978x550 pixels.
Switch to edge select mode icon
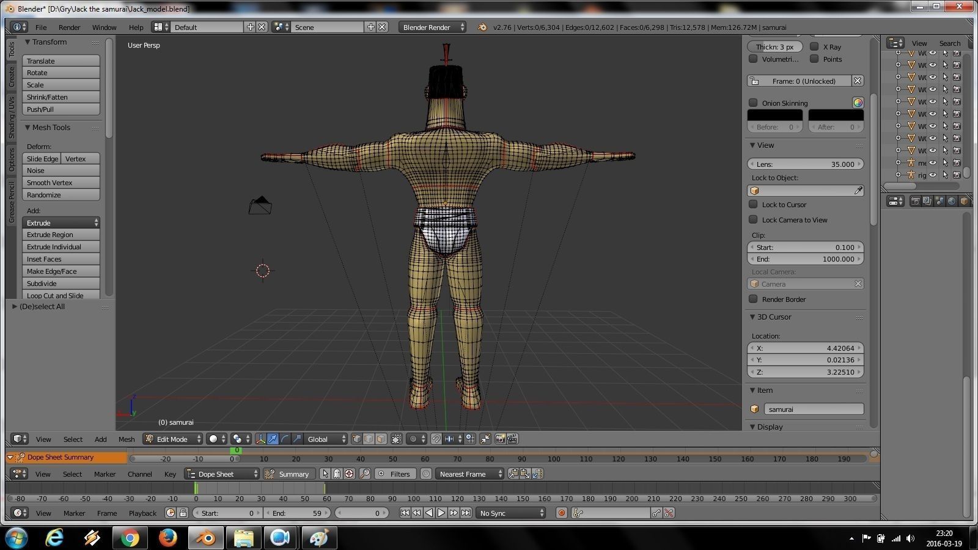coord(369,439)
